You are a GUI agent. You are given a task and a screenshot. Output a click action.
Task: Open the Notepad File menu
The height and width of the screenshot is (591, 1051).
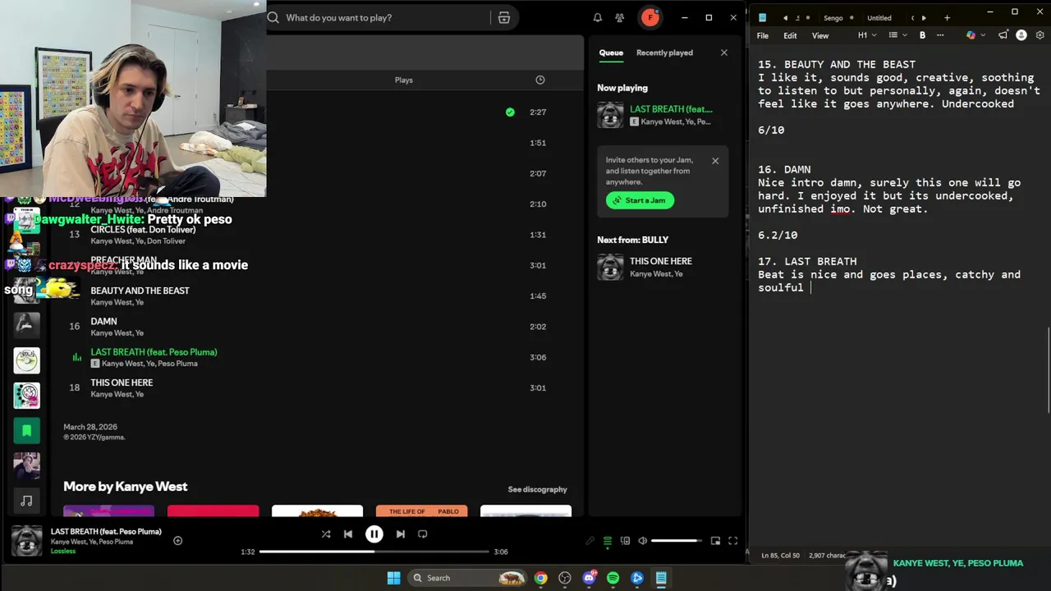(x=763, y=35)
